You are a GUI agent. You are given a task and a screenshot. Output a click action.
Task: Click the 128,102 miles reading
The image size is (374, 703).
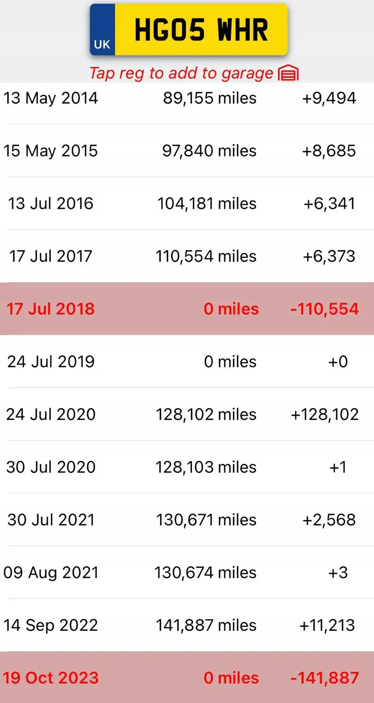tap(206, 414)
